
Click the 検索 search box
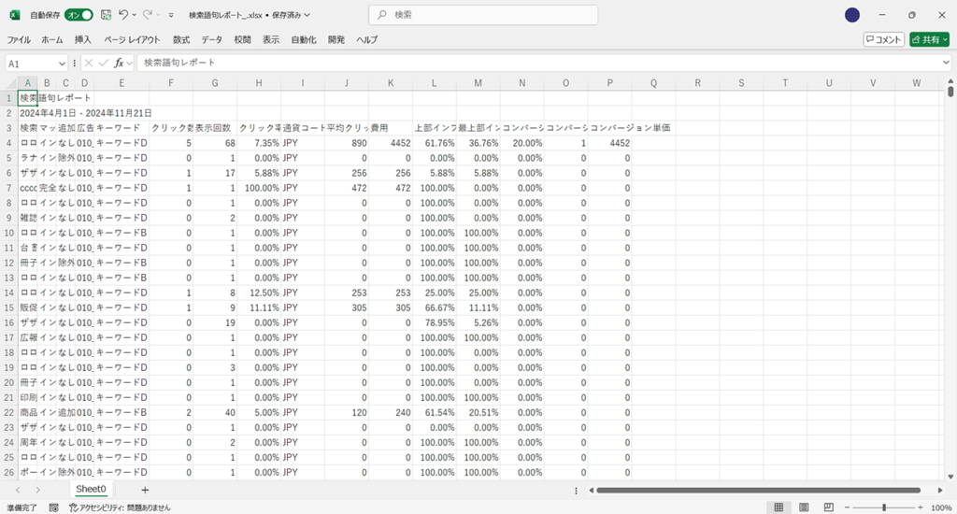483,15
